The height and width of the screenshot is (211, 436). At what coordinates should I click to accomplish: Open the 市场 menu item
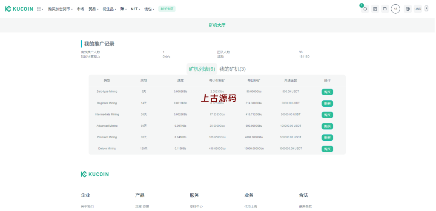point(80,9)
